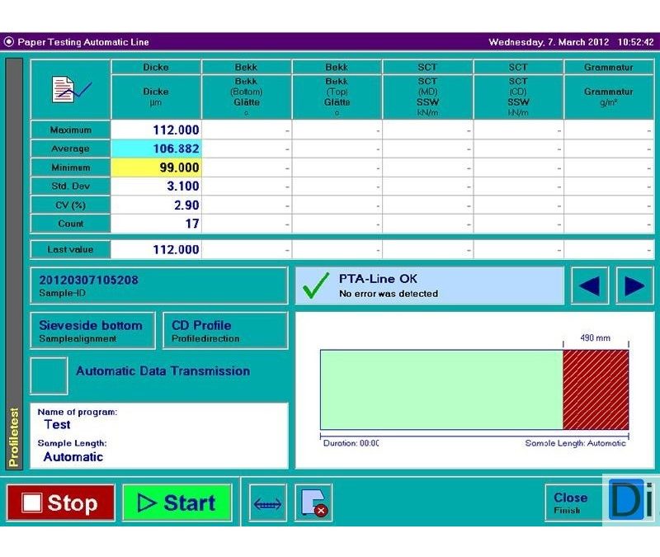Click the title bar radio circle icon
Screen dimensions: 660x557
coord(9,42)
